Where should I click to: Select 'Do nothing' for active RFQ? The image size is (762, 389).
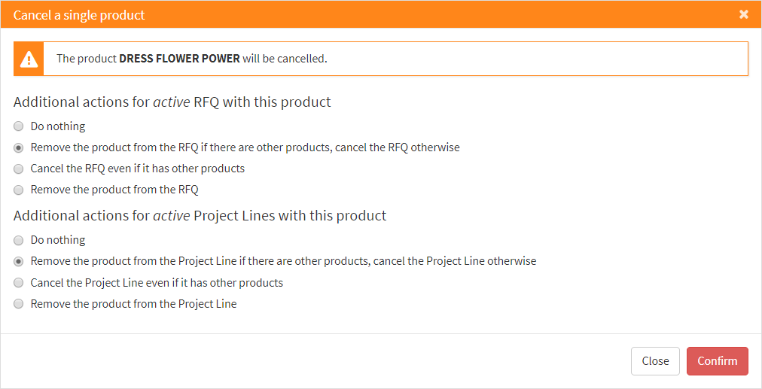[19, 126]
